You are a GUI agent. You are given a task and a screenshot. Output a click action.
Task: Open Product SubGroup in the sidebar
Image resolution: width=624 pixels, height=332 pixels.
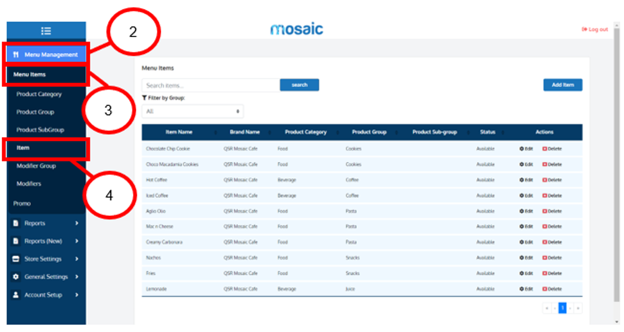point(40,130)
